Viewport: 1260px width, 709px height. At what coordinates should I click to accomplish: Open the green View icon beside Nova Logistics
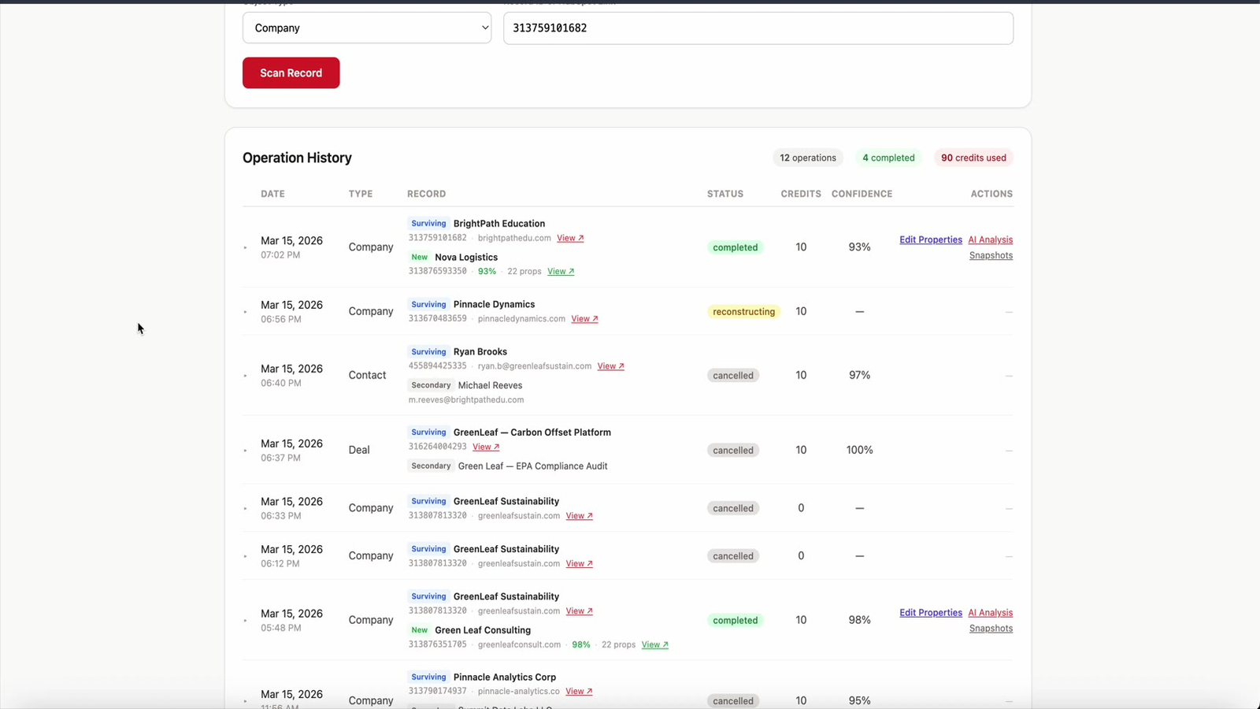coord(560,271)
